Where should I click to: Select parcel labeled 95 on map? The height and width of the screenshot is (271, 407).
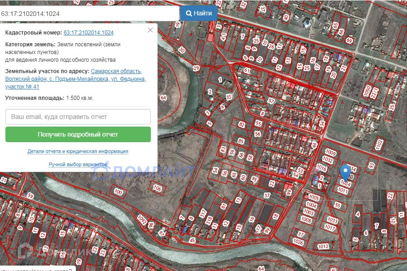[x=254, y=179]
